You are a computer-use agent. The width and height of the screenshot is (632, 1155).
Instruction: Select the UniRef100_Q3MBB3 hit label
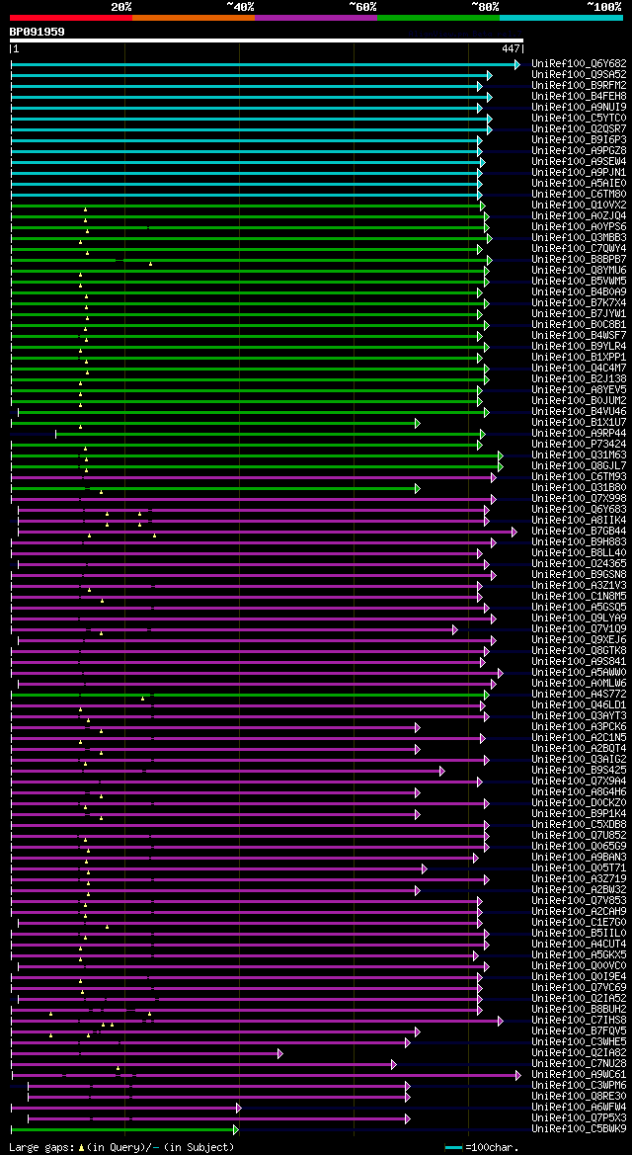coord(579,237)
